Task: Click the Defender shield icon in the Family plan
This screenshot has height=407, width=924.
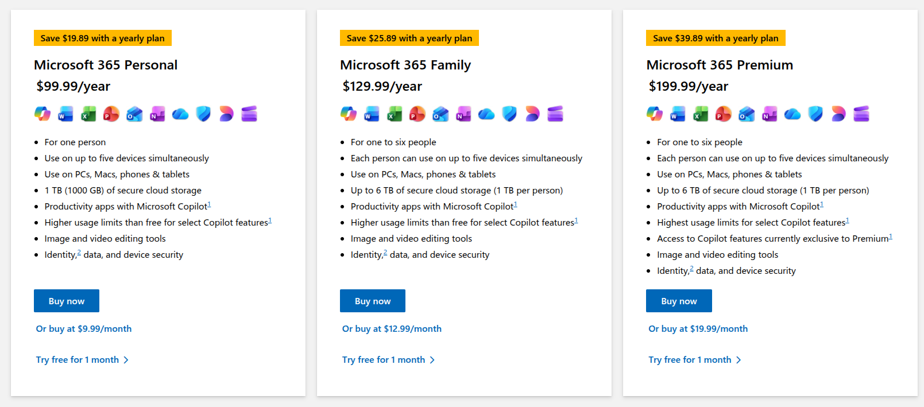Action: pos(509,114)
